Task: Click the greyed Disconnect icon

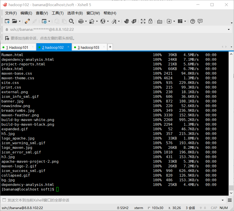Action: coord(35,21)
